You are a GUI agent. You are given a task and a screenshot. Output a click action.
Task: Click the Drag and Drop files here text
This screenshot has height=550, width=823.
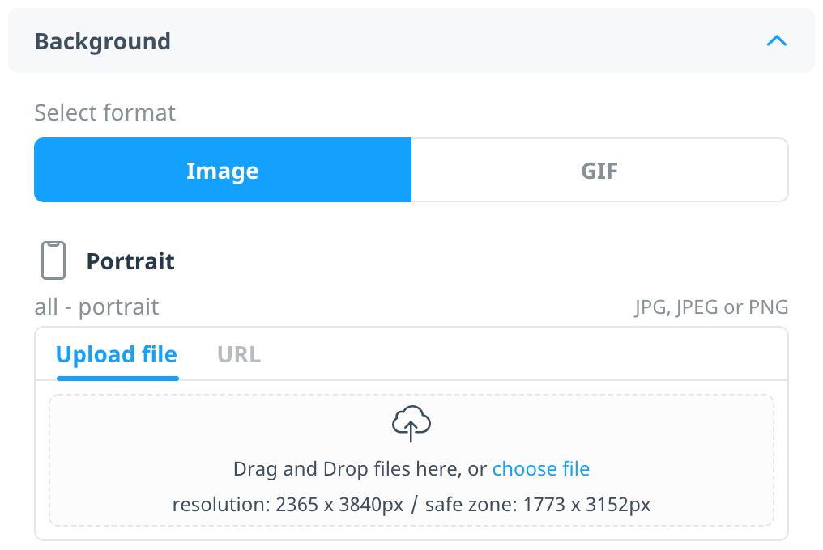pyautogui.click(x=360, y=469)
